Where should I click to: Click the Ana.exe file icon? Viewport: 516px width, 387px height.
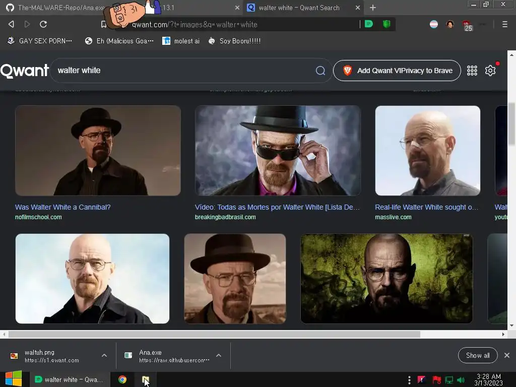[x=128, y=355]
